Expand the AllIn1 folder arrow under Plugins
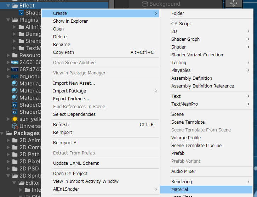This screenshot has height=197, width=257. tap(14, 27)
